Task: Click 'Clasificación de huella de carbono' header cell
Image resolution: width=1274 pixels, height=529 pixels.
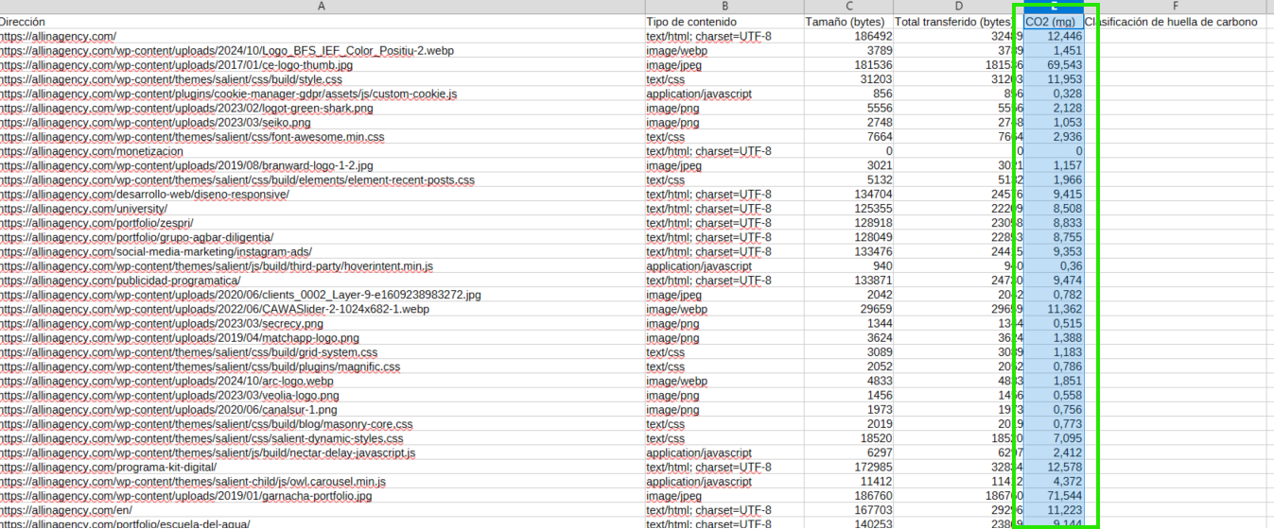Action: pyautogui.click(x=1172, y=22)
